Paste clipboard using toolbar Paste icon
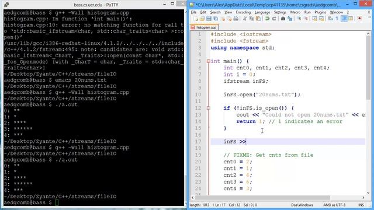 [x=258, y=19]
